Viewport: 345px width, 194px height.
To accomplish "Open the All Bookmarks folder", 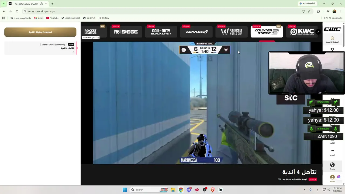I will click(x=333, y=18).
